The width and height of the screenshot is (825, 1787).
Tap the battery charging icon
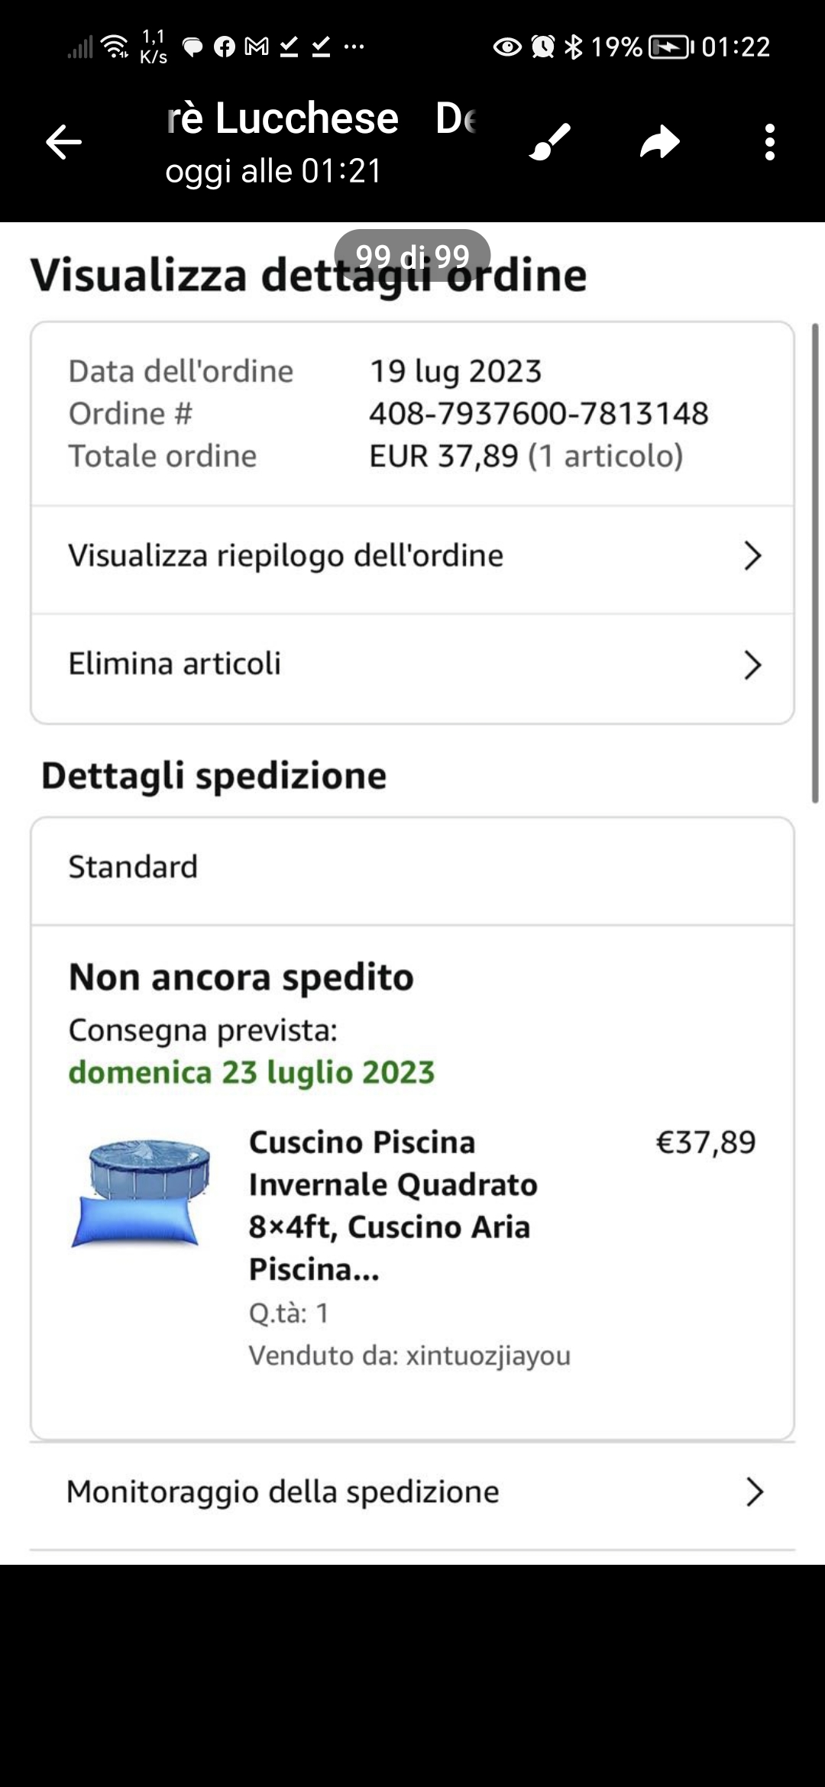point(670,47)
